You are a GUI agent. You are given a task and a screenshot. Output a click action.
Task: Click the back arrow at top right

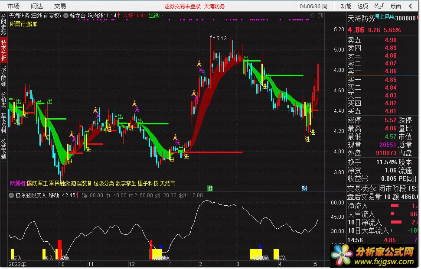pyautogui.click(x=411, y=6)
